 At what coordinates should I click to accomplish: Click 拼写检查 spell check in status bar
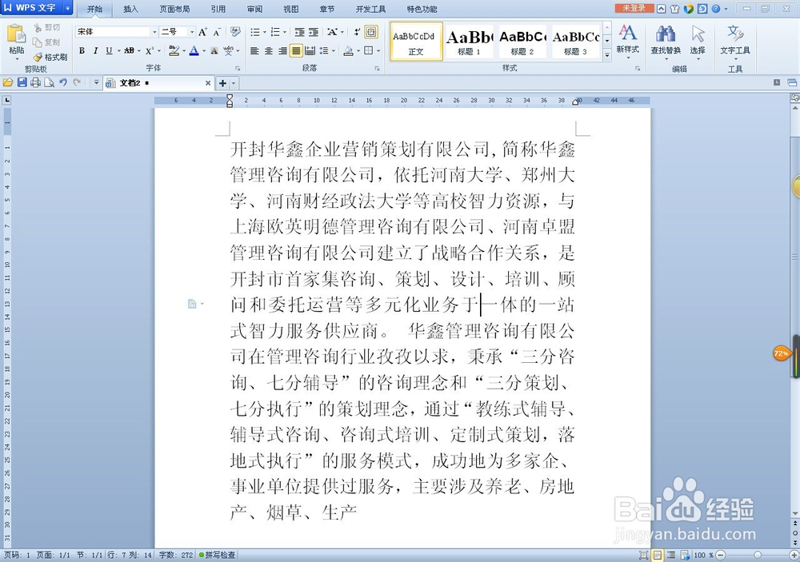point(218,555)
